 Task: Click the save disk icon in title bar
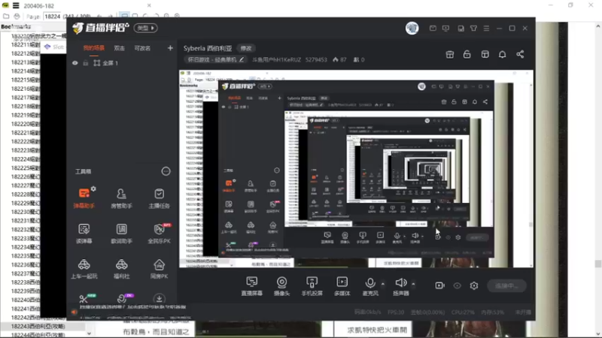(461, 29)
